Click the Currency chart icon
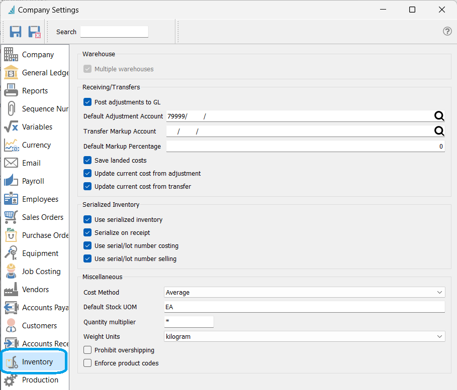This screenshot has height=390, width=457. [12, 145]
